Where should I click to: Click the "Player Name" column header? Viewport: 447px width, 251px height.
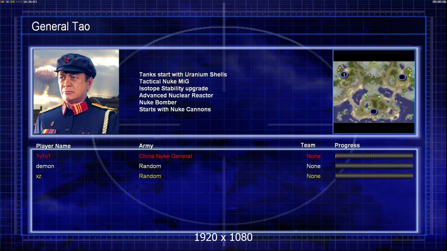pos(53,146)
